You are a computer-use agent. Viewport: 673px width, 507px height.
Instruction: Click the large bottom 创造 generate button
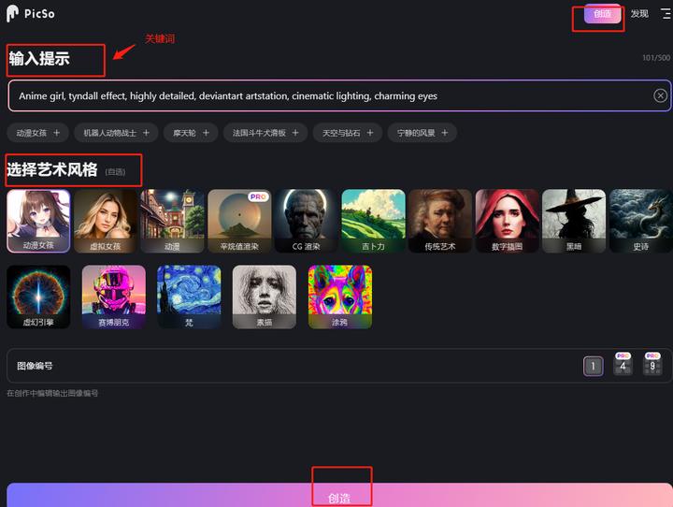pyautogui.click(x=339, y=496)
